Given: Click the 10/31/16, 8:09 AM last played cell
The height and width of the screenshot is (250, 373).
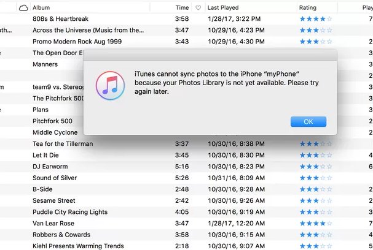Looking at the screenshot, I should tap(236, 178).
